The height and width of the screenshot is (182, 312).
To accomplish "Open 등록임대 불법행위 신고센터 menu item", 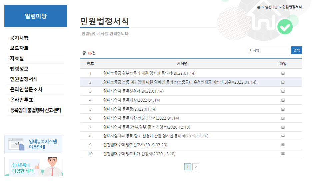I will tap(36, 110).
